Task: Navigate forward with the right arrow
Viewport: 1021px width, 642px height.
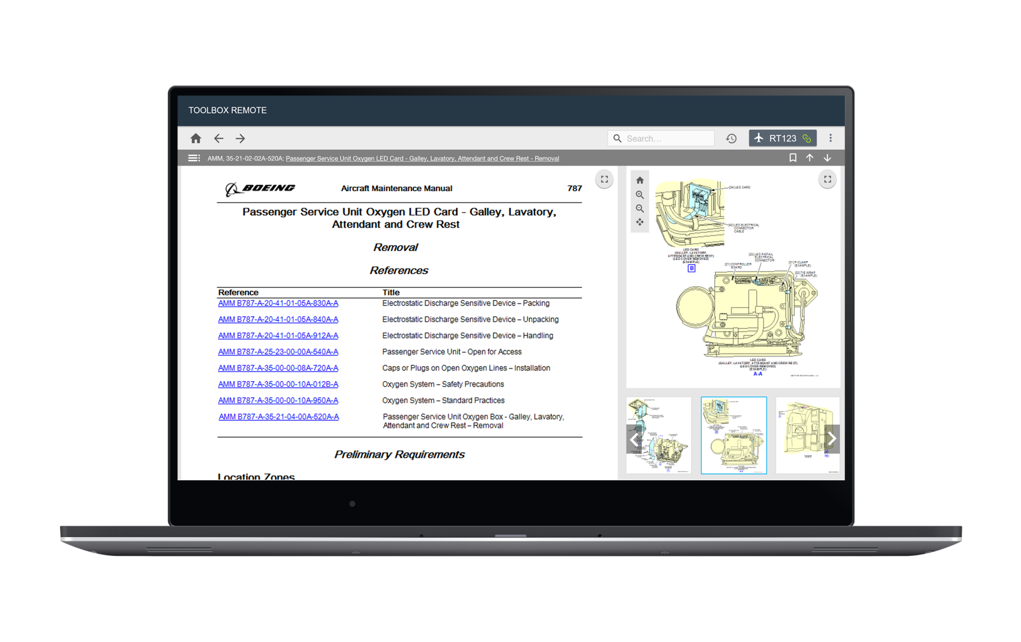Action: [x=240, y=139]
